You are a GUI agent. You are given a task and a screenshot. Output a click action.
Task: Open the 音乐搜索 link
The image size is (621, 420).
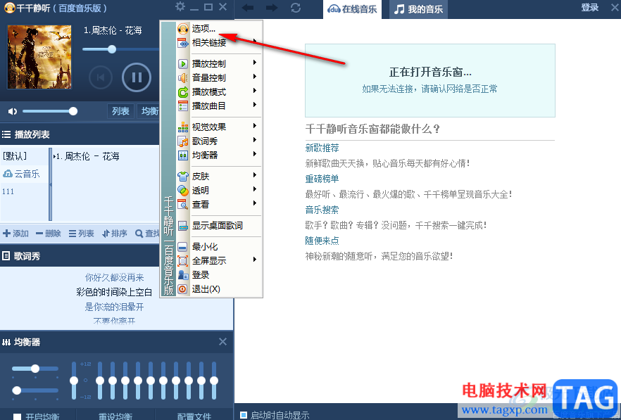click(x=322, y=210)
